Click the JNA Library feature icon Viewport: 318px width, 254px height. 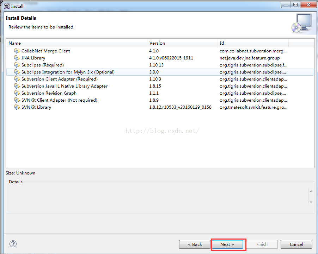point(17,58)
